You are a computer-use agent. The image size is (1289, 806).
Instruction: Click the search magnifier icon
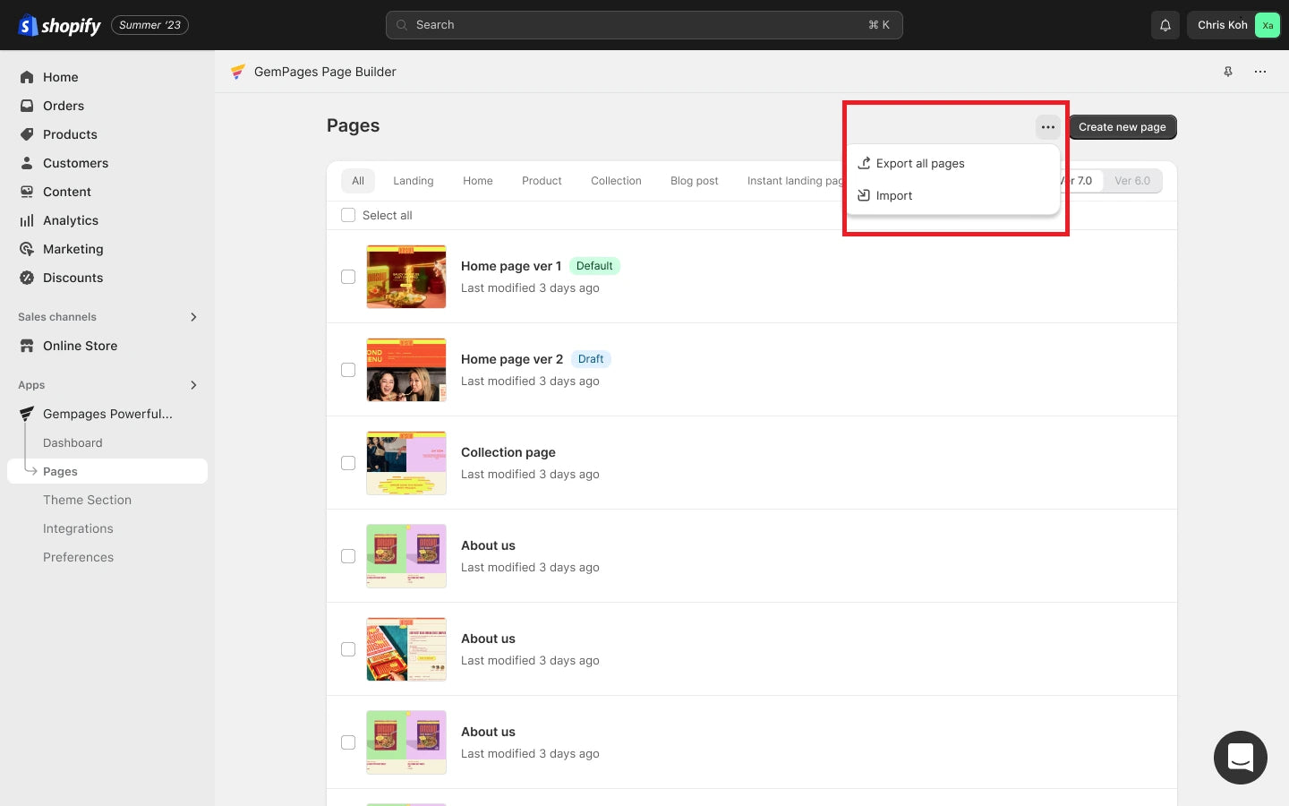[x=402, y=25]
